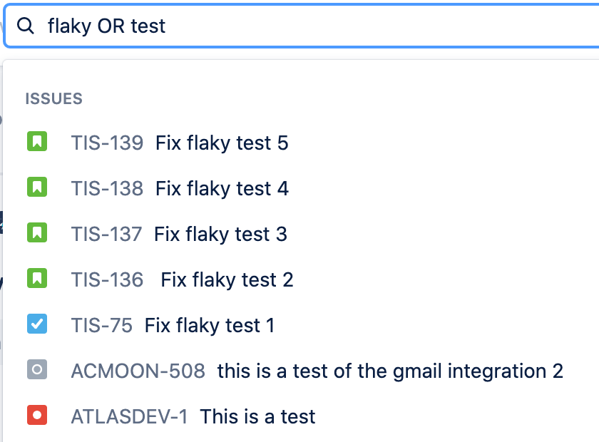Open issue key TIS-75
This screenshot has height=442, width=599.
coord(101,325)
